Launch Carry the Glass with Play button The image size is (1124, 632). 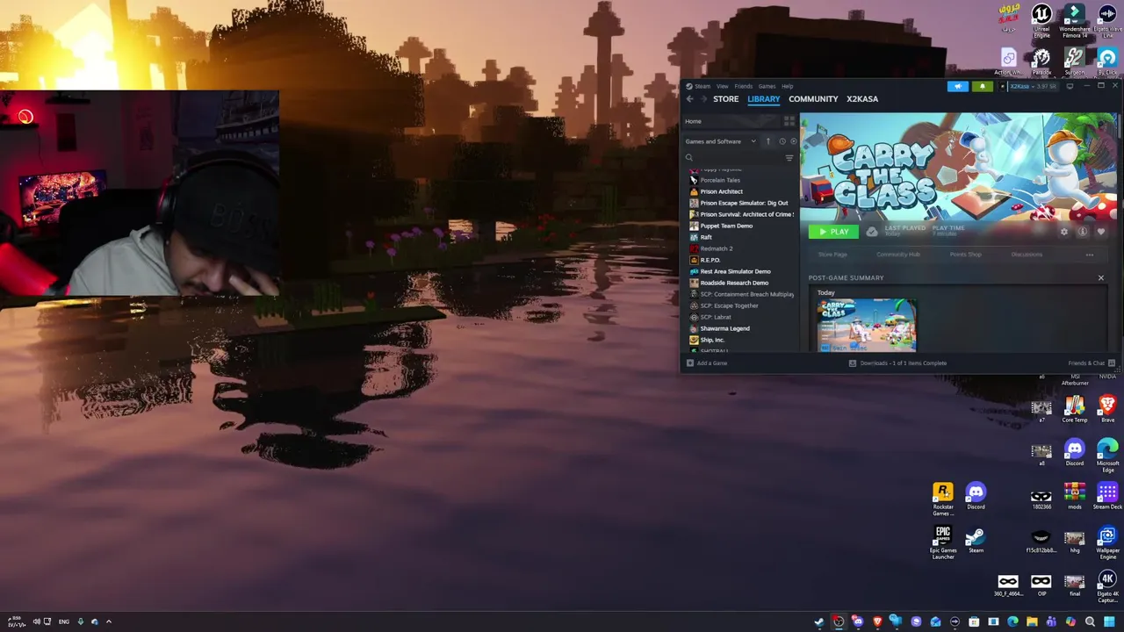click(x=833, y=232)
